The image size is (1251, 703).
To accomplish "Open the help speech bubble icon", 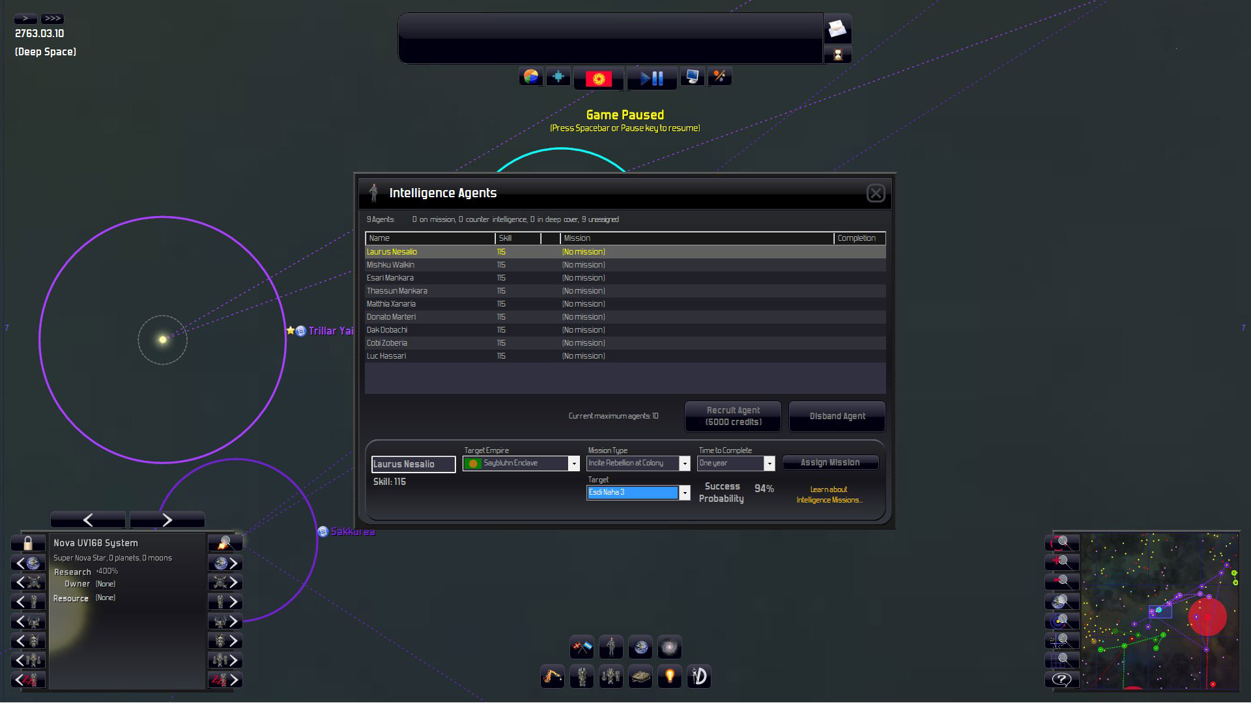I will point(1061,680).
